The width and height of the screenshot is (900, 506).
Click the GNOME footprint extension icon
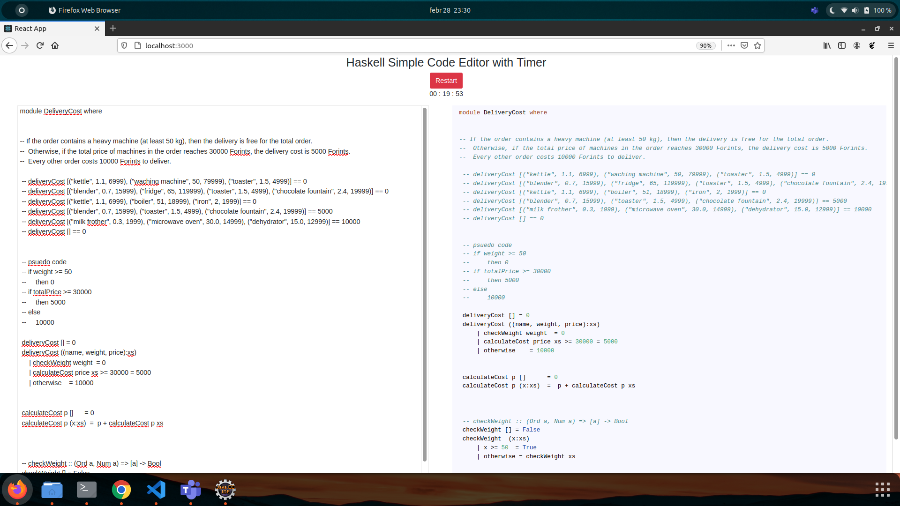point(872,45)
